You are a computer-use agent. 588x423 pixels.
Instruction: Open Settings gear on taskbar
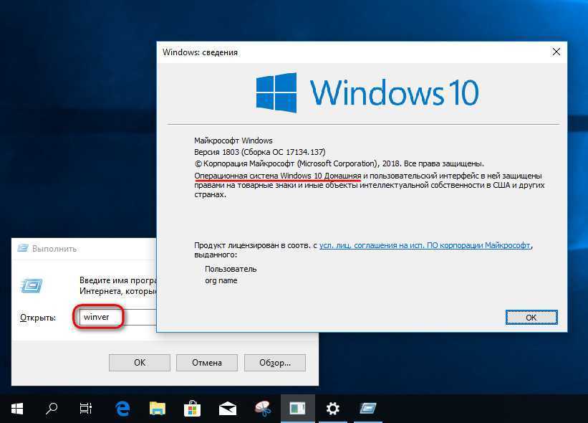click(332, 409)
